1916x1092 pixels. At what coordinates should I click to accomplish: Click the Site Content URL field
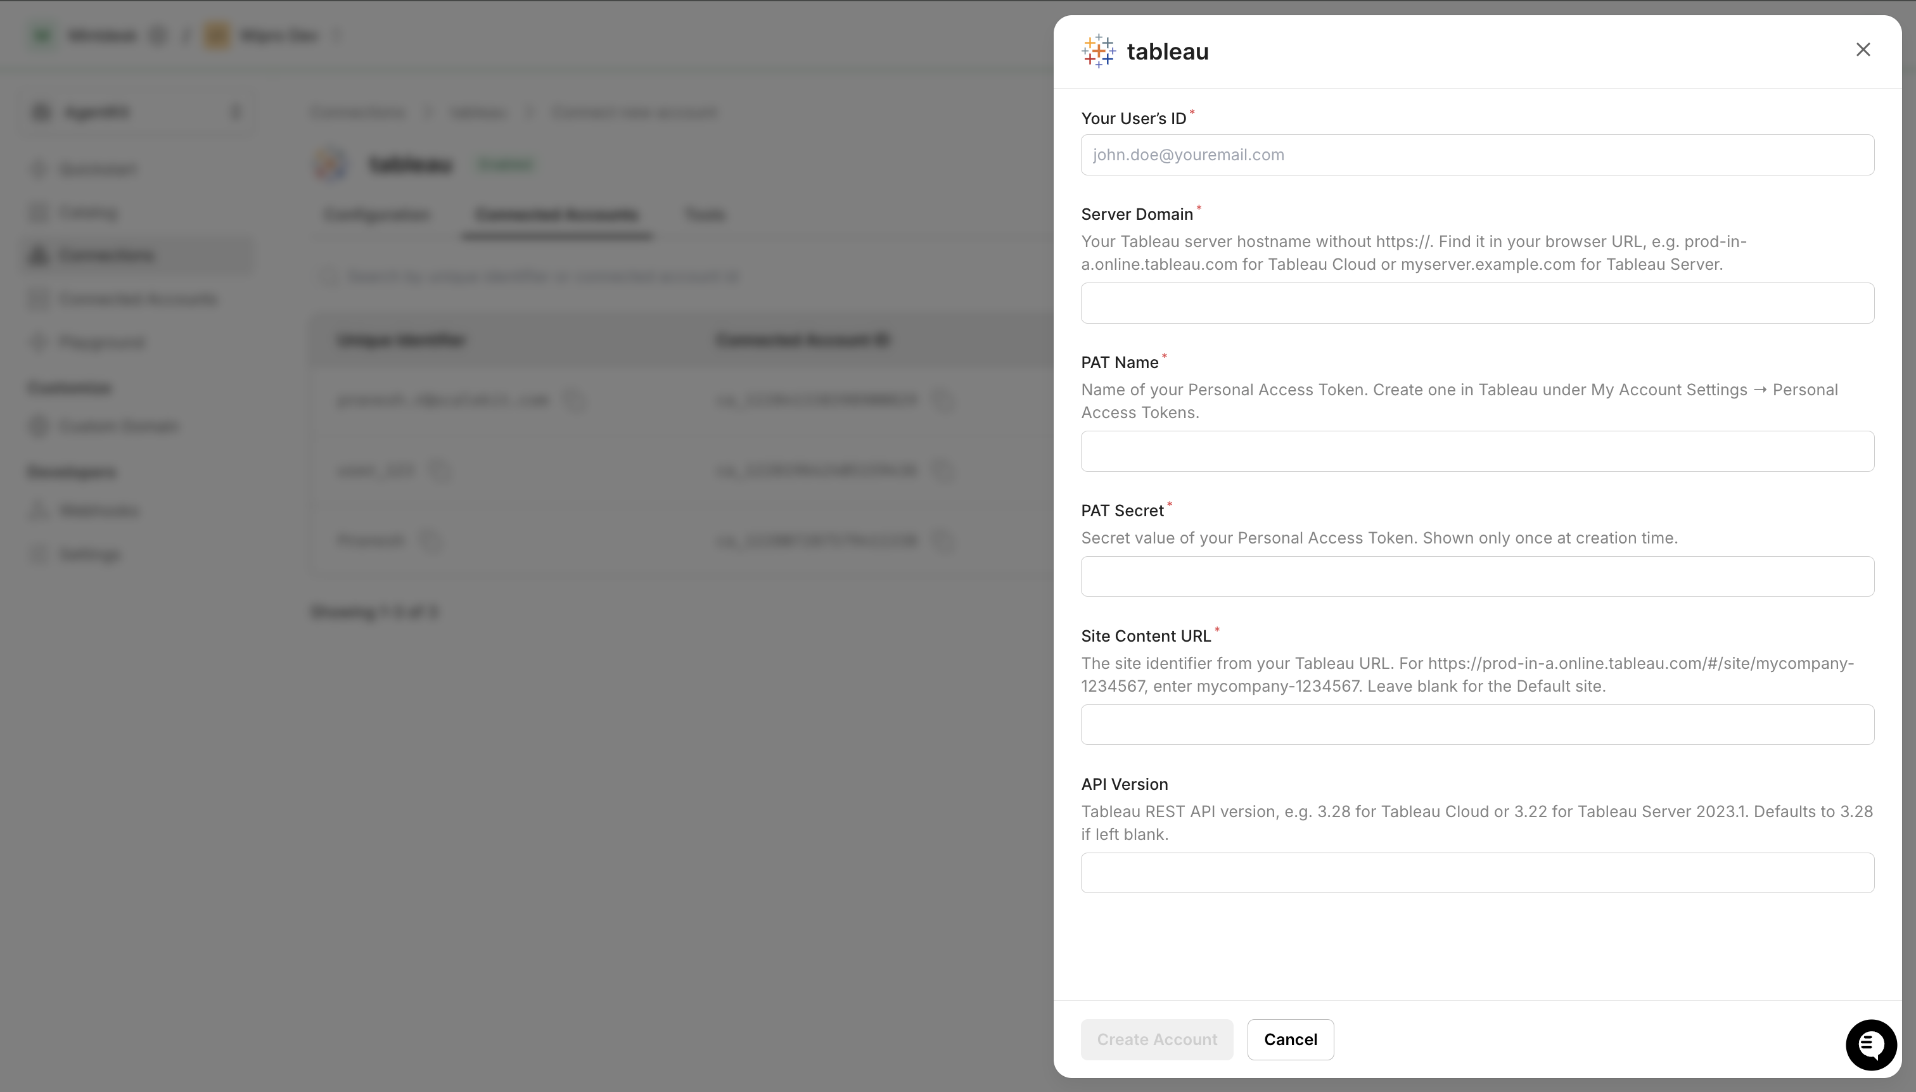pyautogui.click(x=1476, y=725)
